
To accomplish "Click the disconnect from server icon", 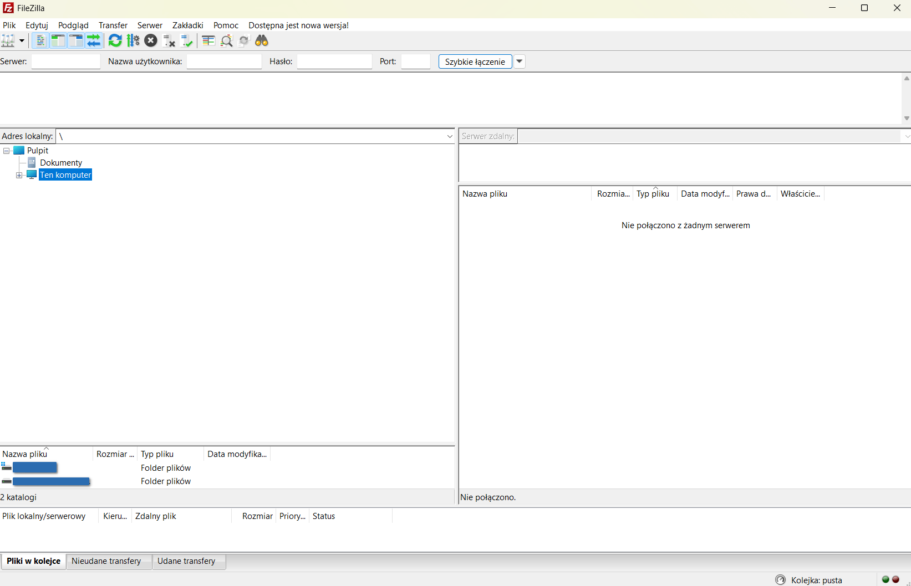I will (169, 40).
